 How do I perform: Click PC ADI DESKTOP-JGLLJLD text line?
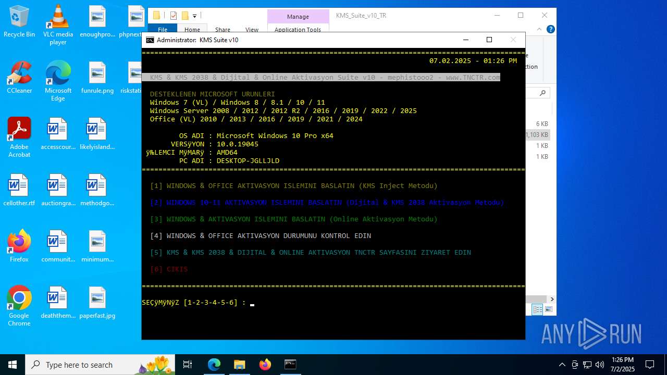[x=229, y=161]
